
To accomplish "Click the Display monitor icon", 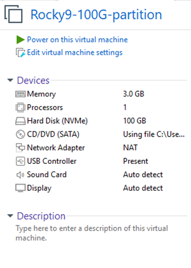I will click(x=20, y=188).
